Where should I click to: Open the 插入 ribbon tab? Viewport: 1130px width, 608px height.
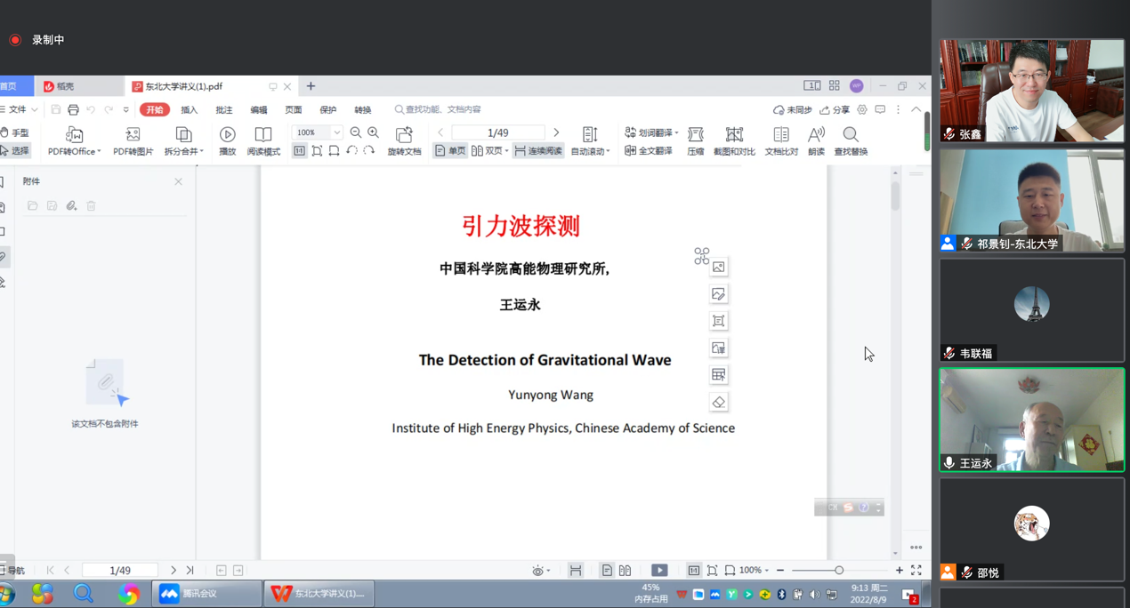point(190,110)
